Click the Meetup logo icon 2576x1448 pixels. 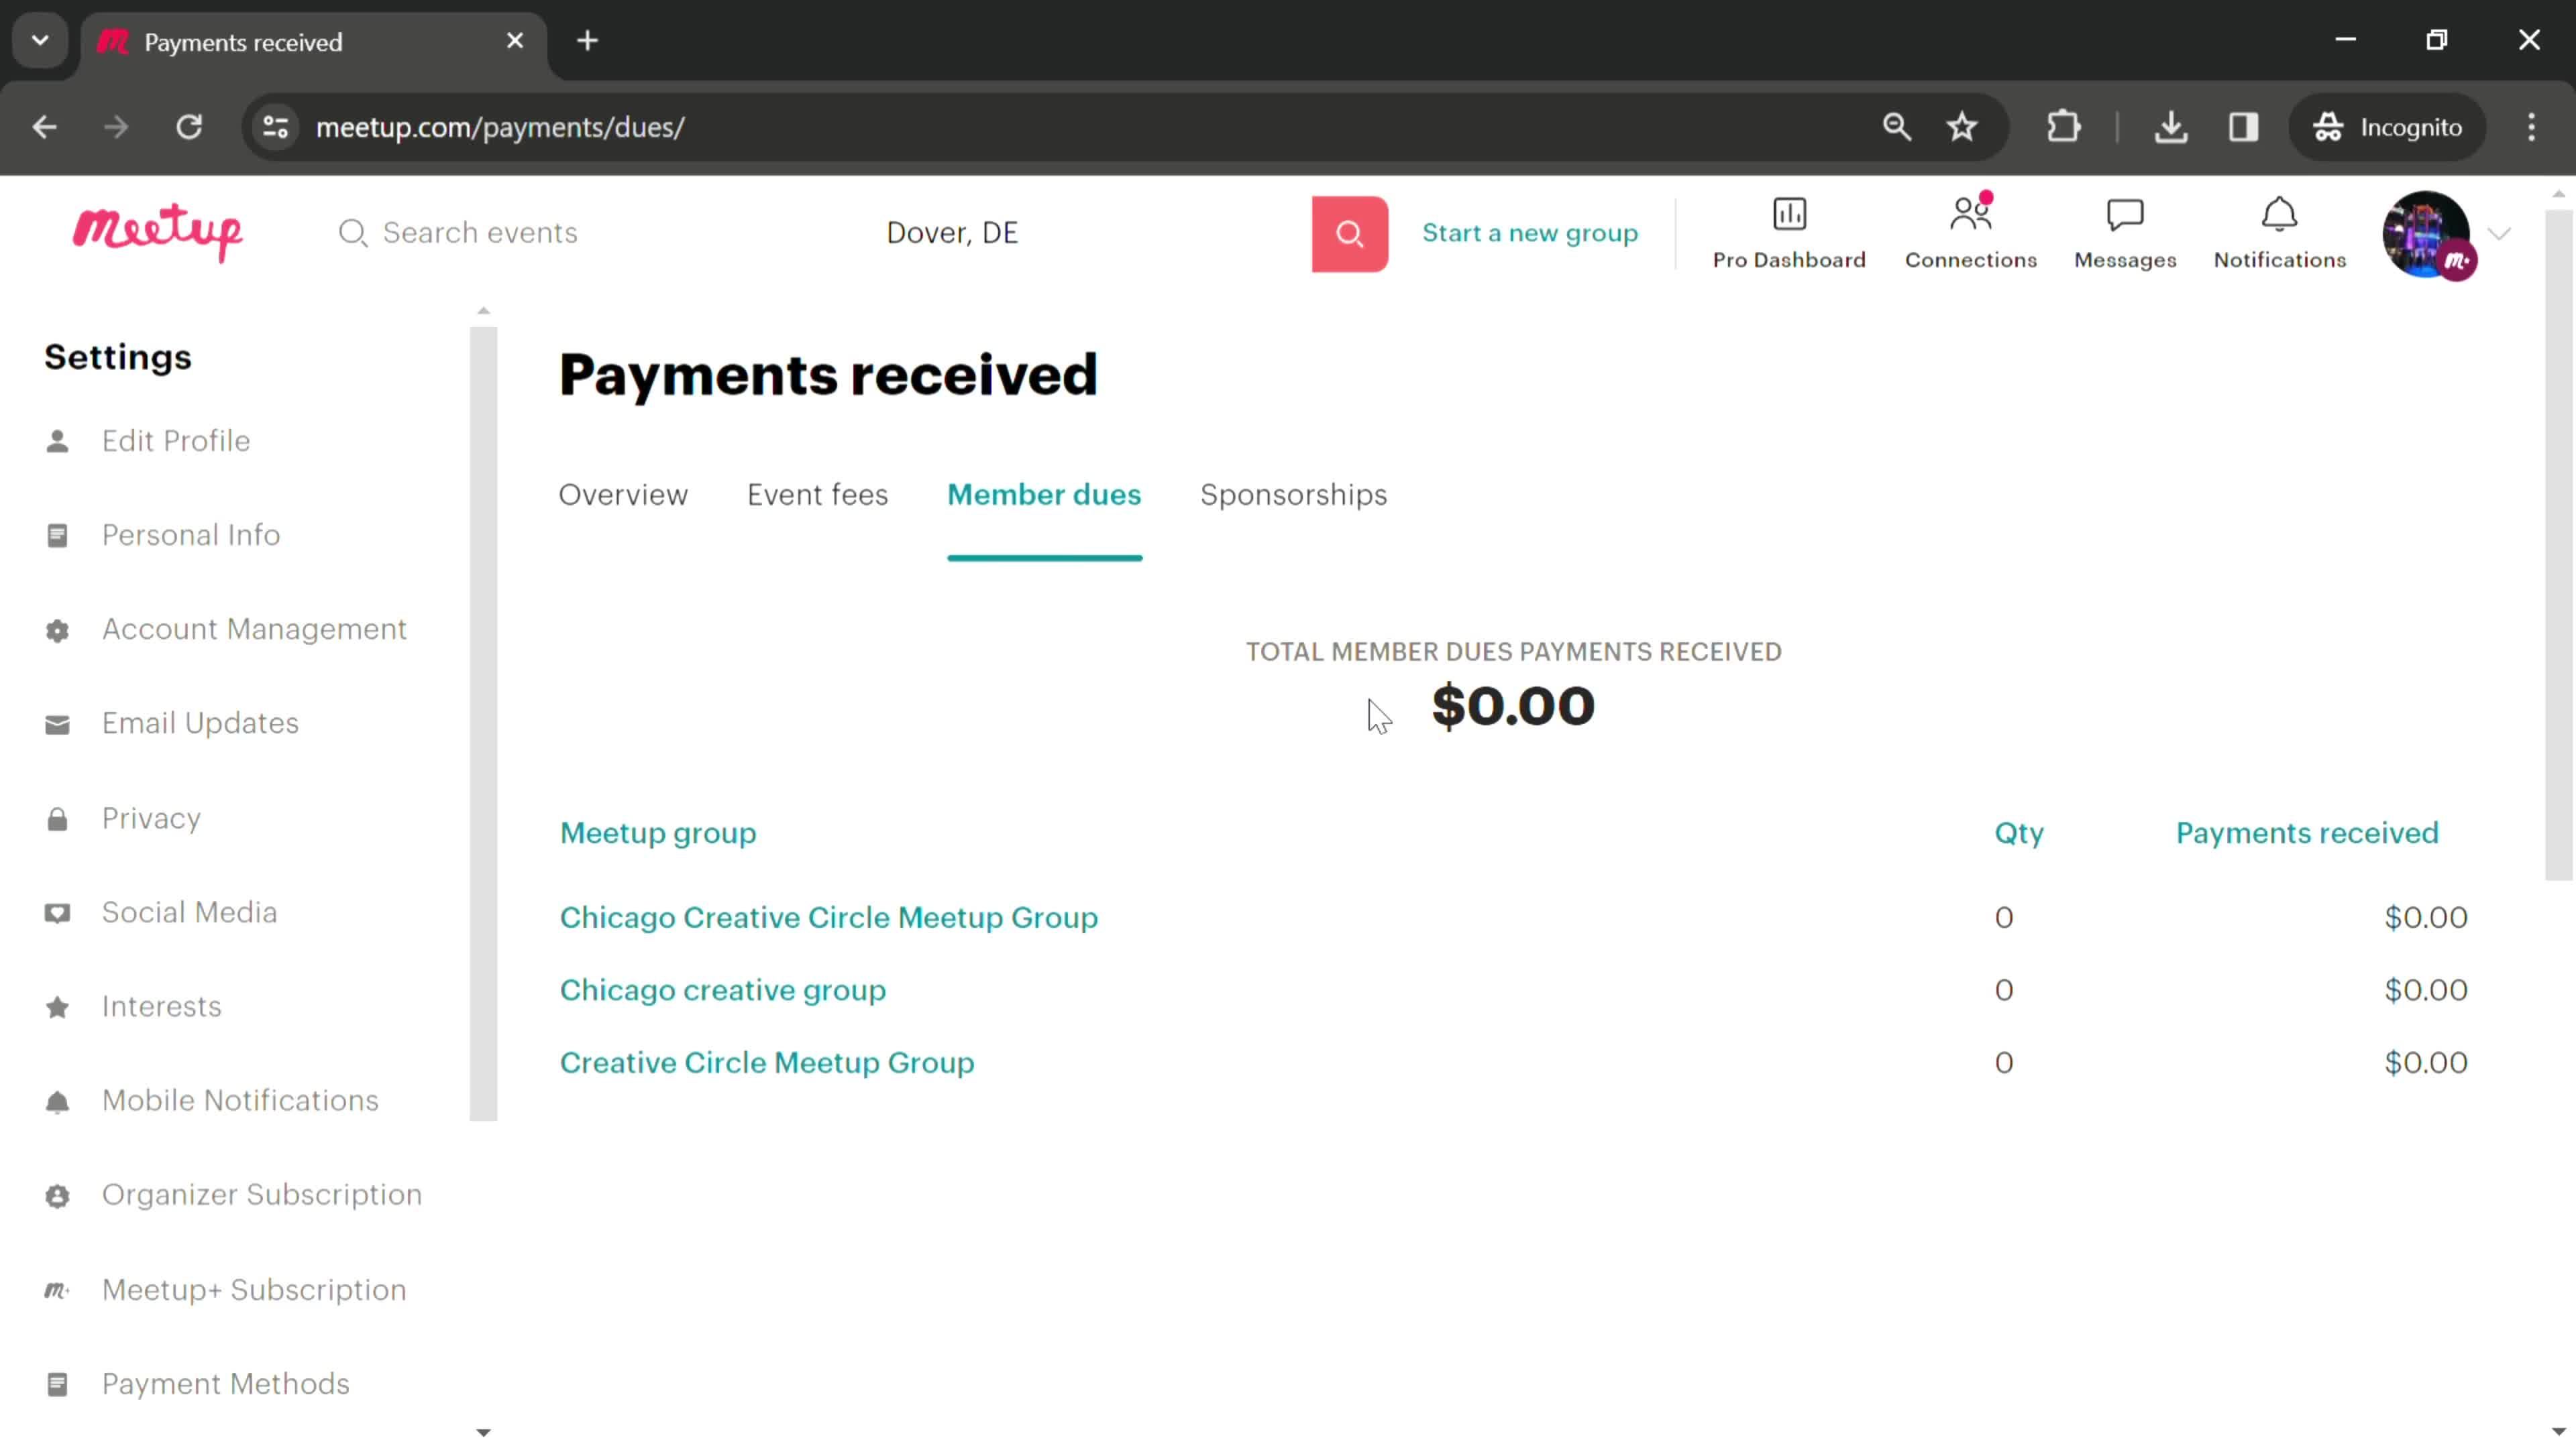158,231
